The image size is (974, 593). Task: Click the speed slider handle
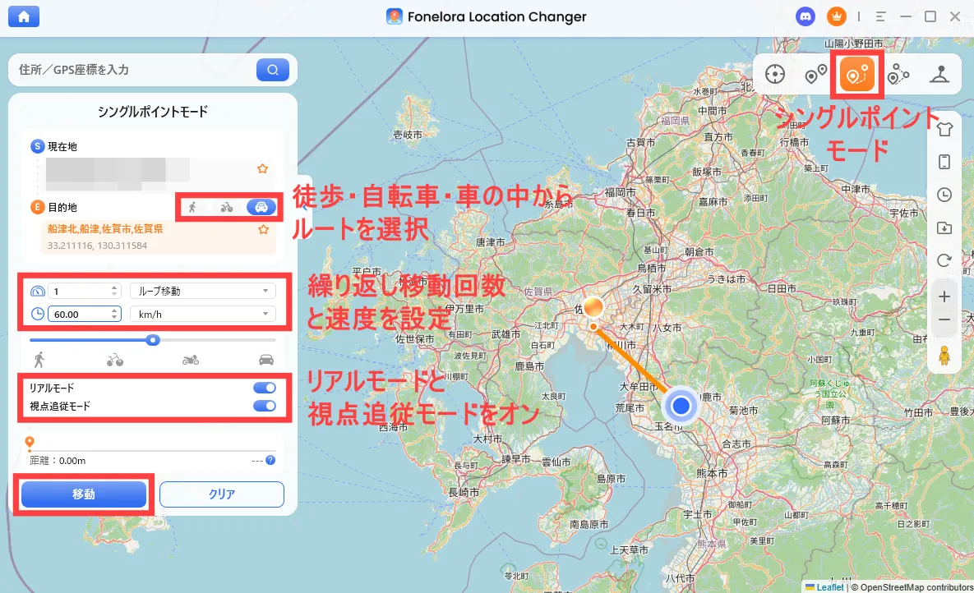click(x=153, y=340)
